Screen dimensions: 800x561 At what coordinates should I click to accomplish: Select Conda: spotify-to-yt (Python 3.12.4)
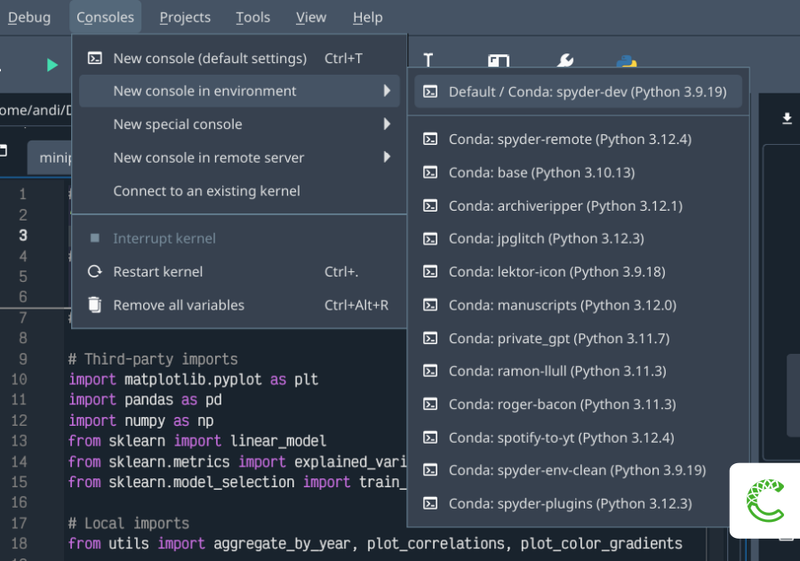[x=578, y=437]
